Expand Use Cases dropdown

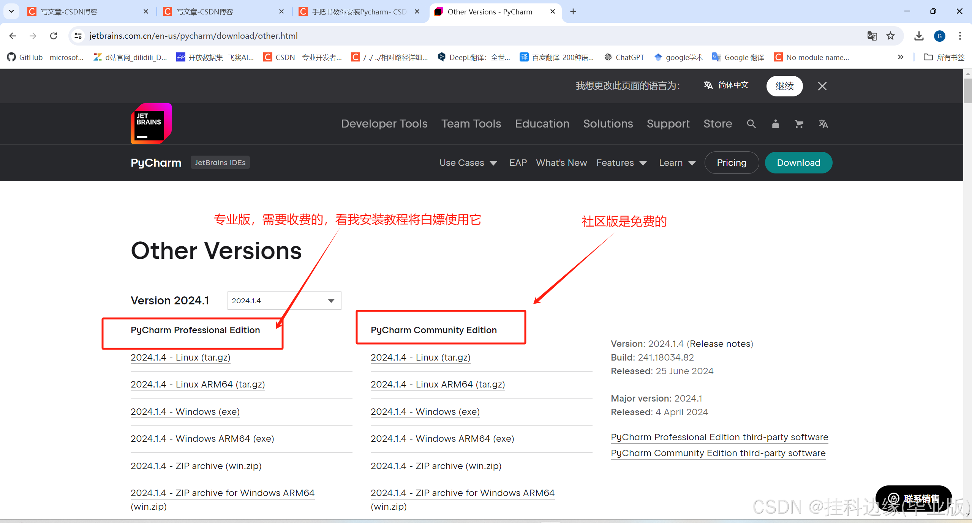(x=468, y=163)
